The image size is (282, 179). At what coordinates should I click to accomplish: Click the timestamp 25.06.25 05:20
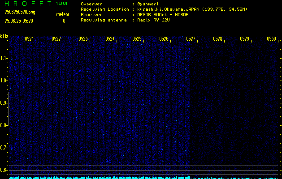click(19, 21)
